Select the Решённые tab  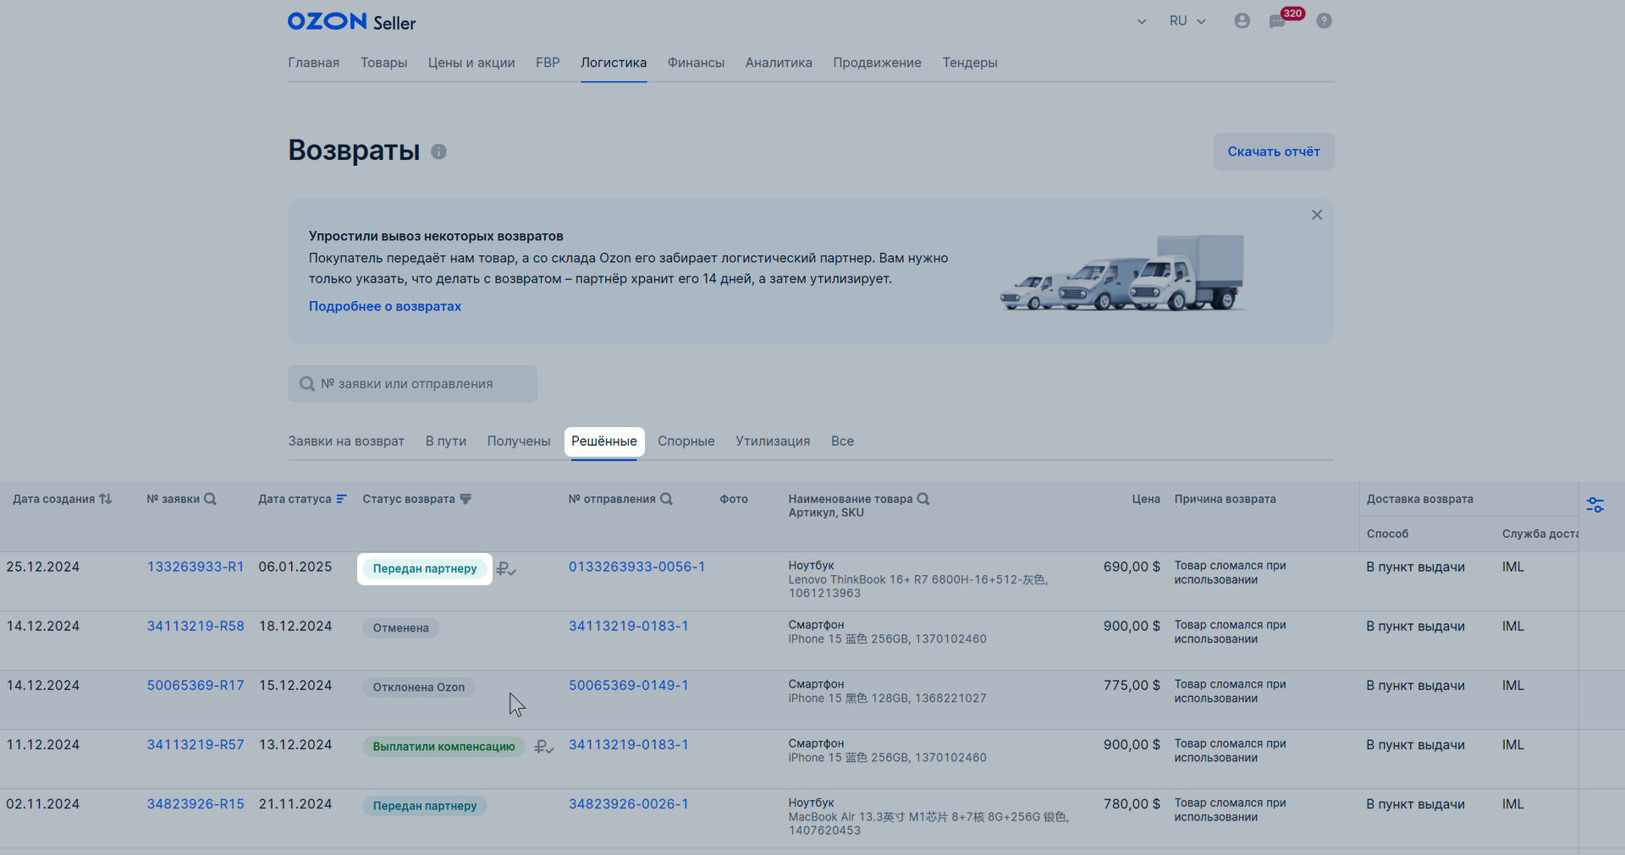tap(604, 441)
